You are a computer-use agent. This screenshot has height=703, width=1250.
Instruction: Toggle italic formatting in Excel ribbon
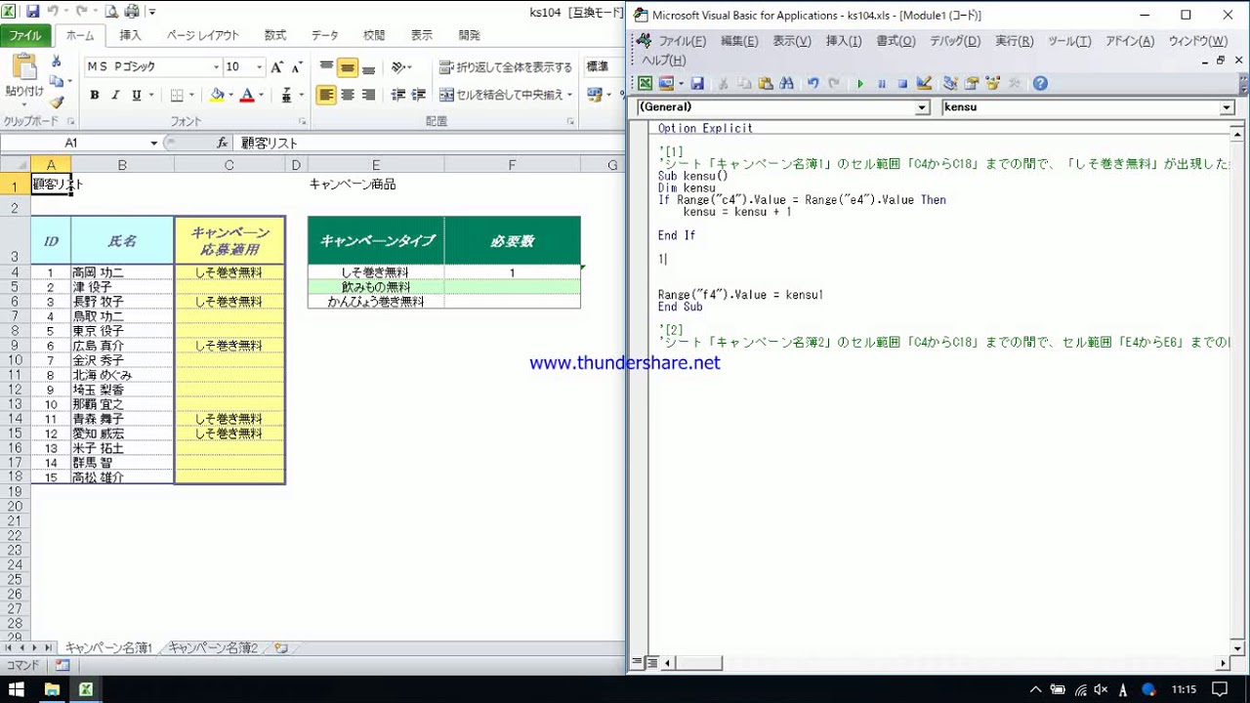coord(115,95)
